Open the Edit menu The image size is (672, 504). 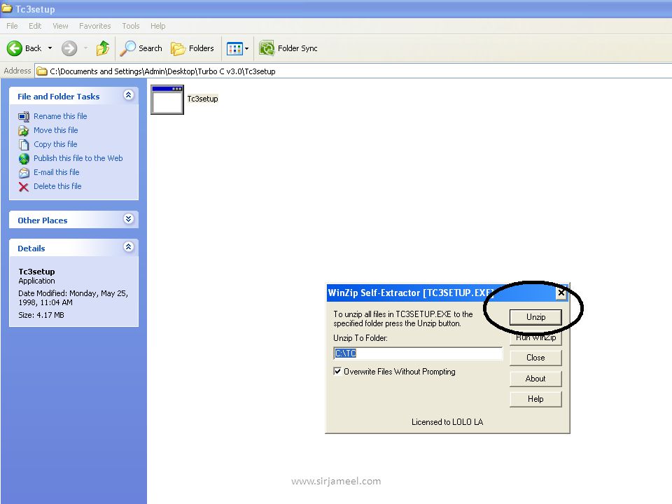click(35, 26)
